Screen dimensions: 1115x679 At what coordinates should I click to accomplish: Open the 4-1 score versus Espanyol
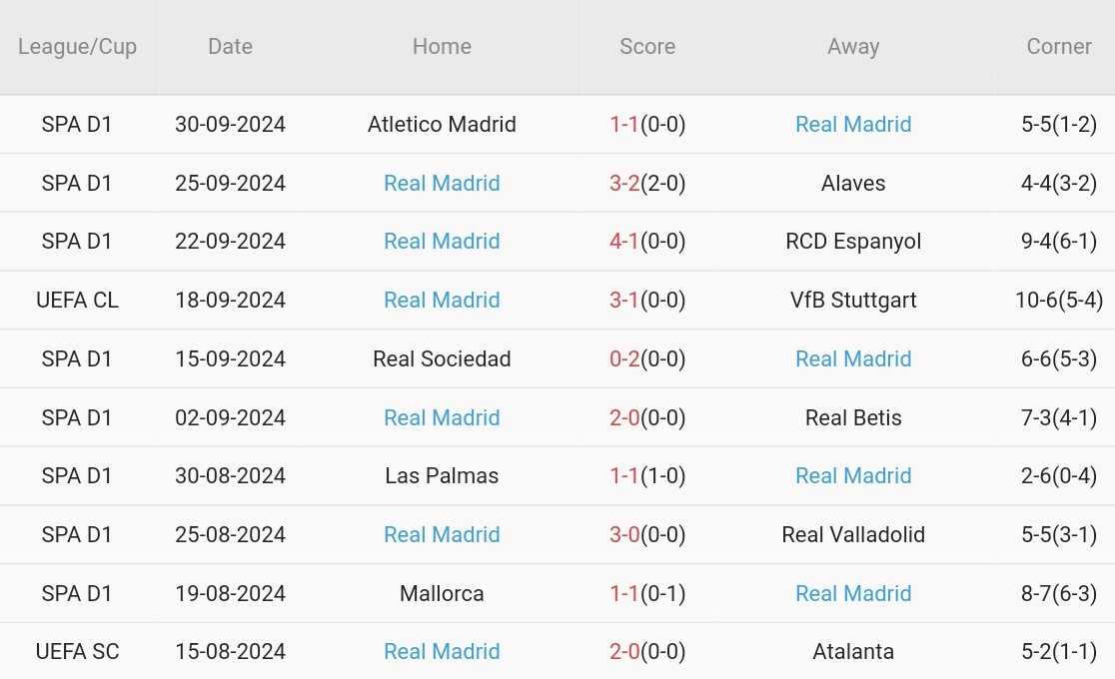pyautogui.click(x=624, y=242)
